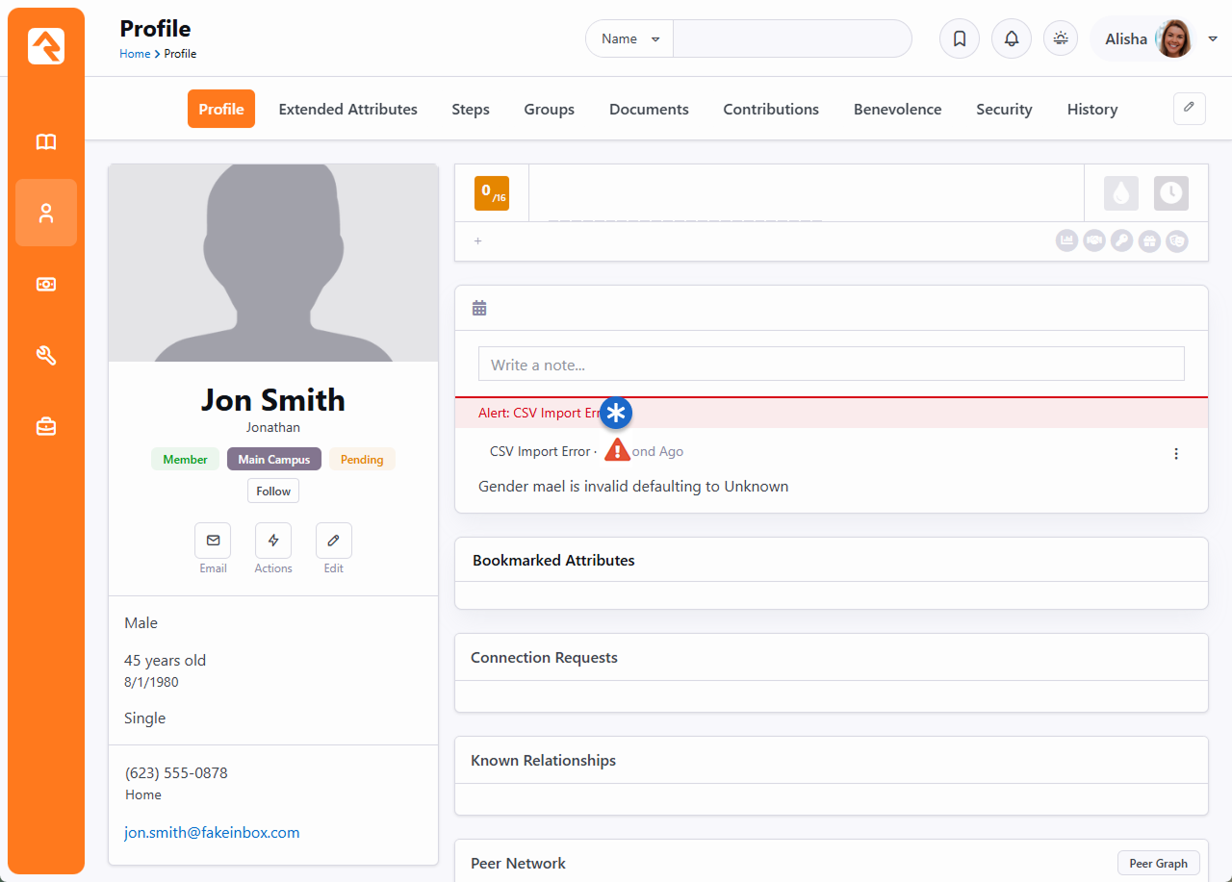Open the People section in the sidebar

click(46, 213)
